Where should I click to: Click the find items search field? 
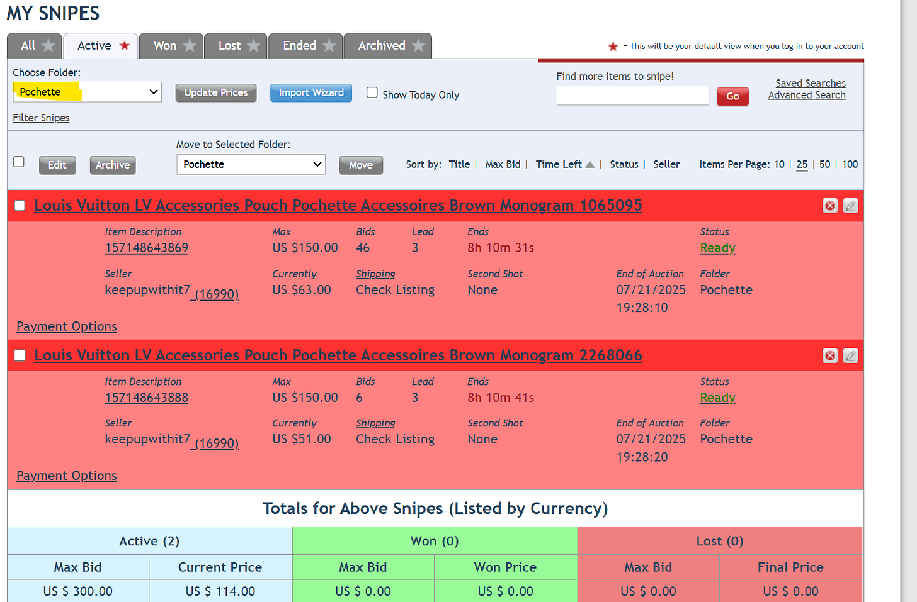[632, 96]
